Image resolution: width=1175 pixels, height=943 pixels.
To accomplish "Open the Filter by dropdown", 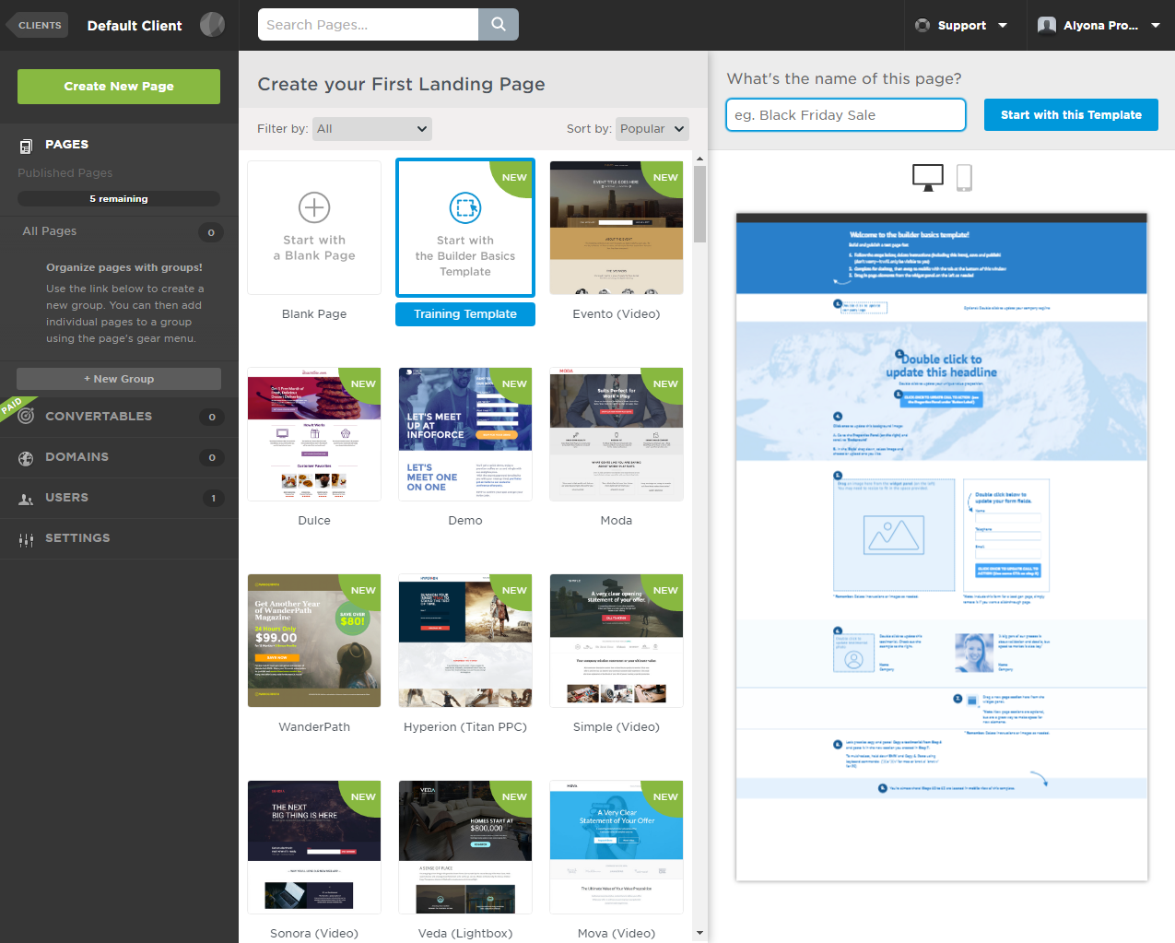I will (372, 129).
